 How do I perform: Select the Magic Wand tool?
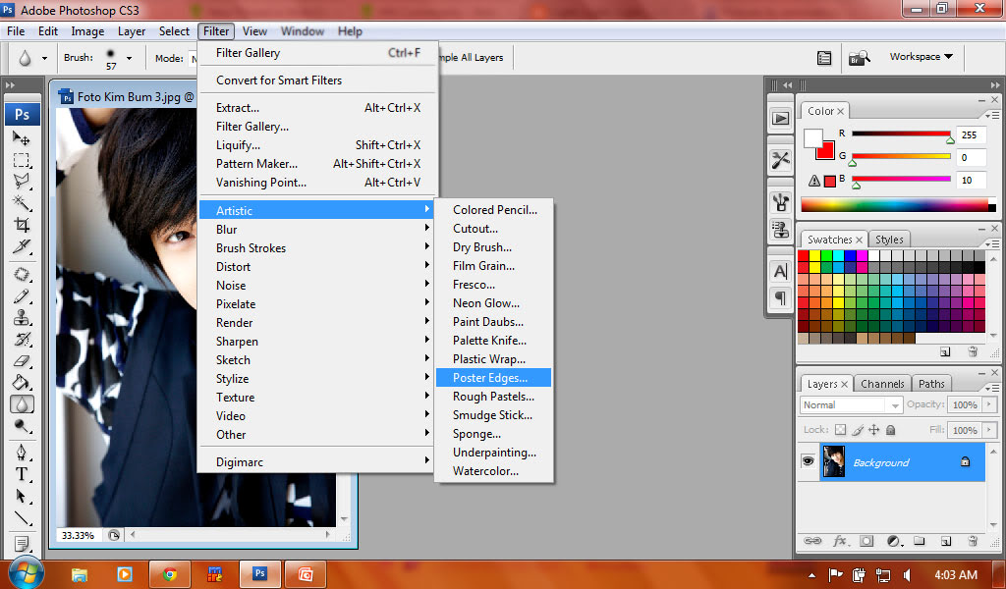[x=22, y=203]
